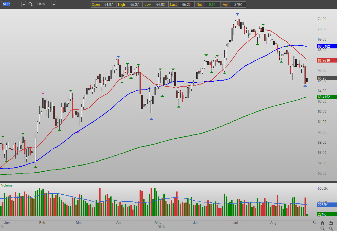Screen dimensions: 337x231
Task: Click the blue pivot marker above the July high
Action: (237, 14)
